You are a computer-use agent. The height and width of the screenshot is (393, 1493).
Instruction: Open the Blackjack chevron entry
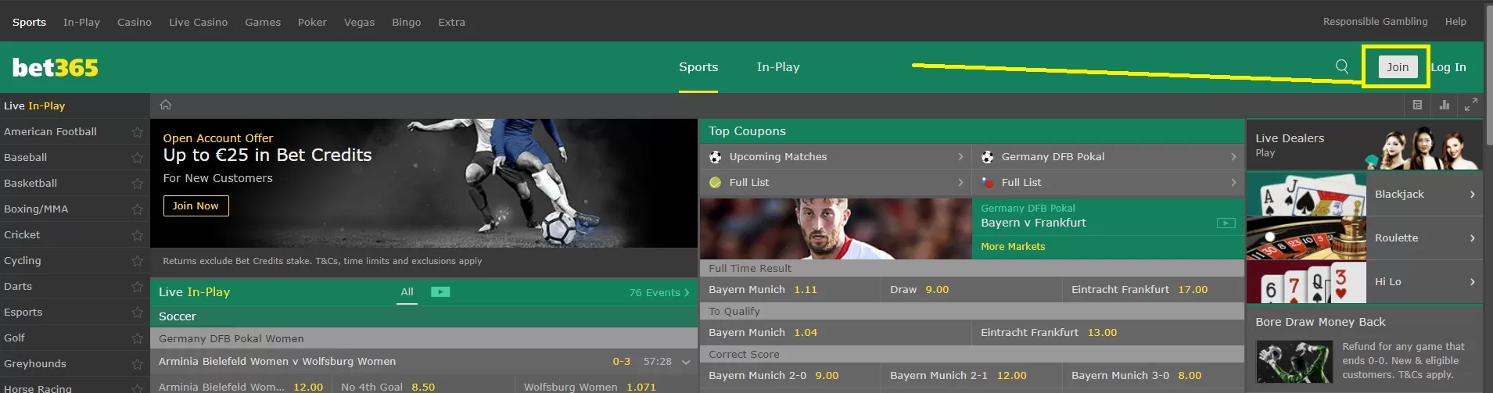(x=1424, y=194)
